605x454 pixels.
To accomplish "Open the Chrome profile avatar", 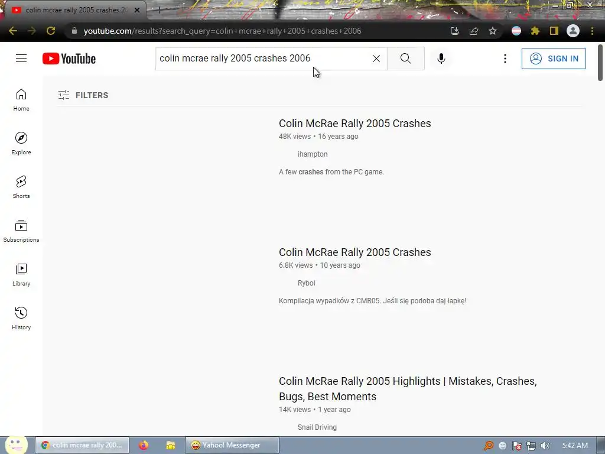I will 573,31.
